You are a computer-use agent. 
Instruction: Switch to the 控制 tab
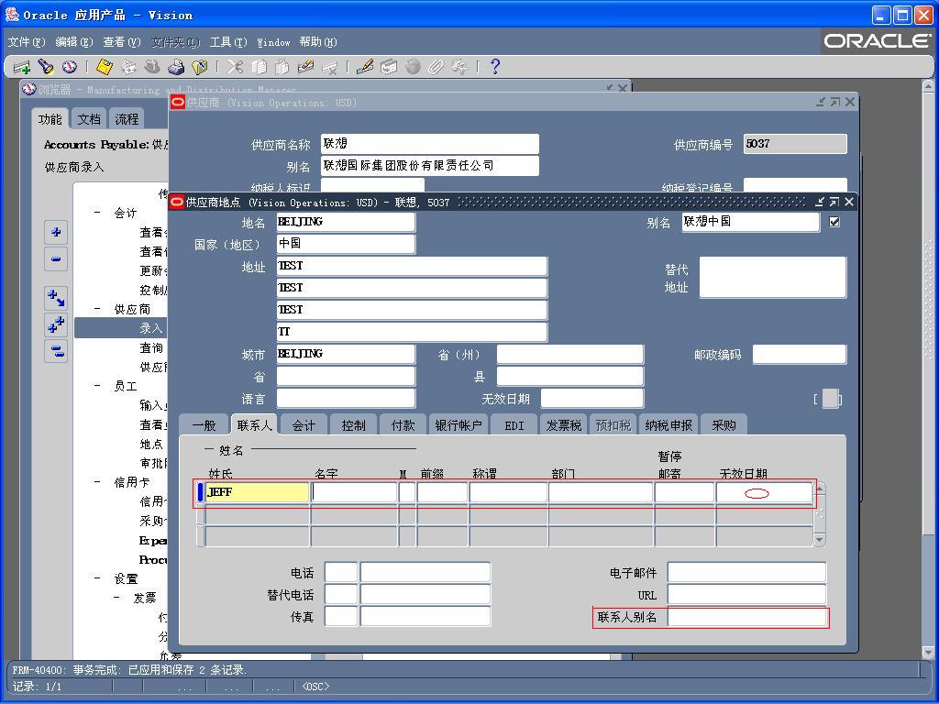(x=353, y=425)
